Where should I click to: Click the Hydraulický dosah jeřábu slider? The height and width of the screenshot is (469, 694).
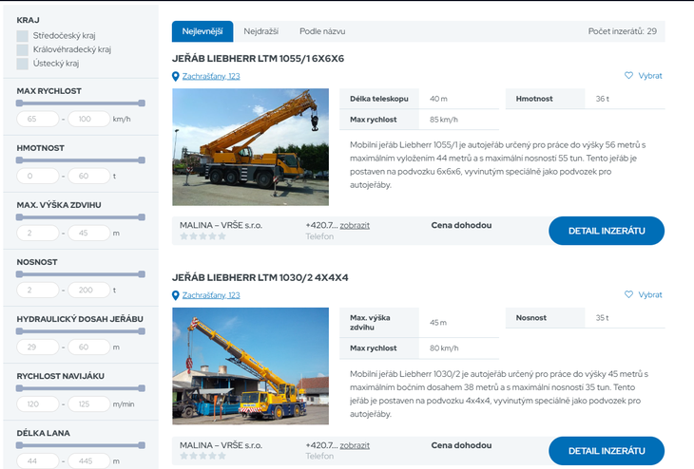click(81, 331)
